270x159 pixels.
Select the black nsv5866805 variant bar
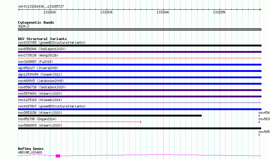coord(140,128)
